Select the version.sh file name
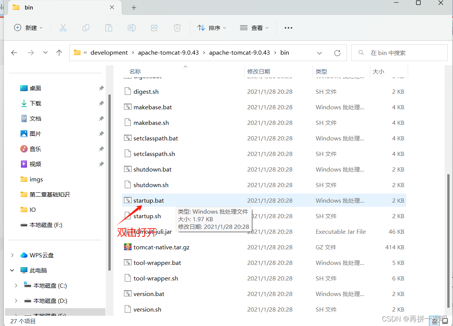453x326 pixels. coord(147,310)
